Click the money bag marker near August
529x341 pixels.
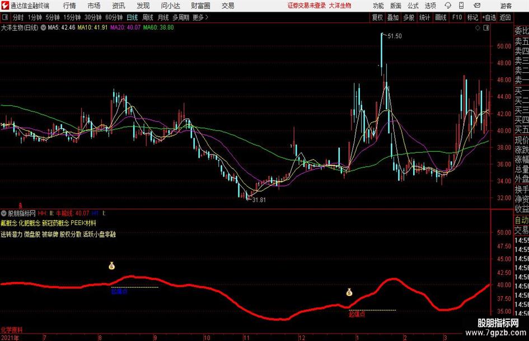click(x=111, y=266)
